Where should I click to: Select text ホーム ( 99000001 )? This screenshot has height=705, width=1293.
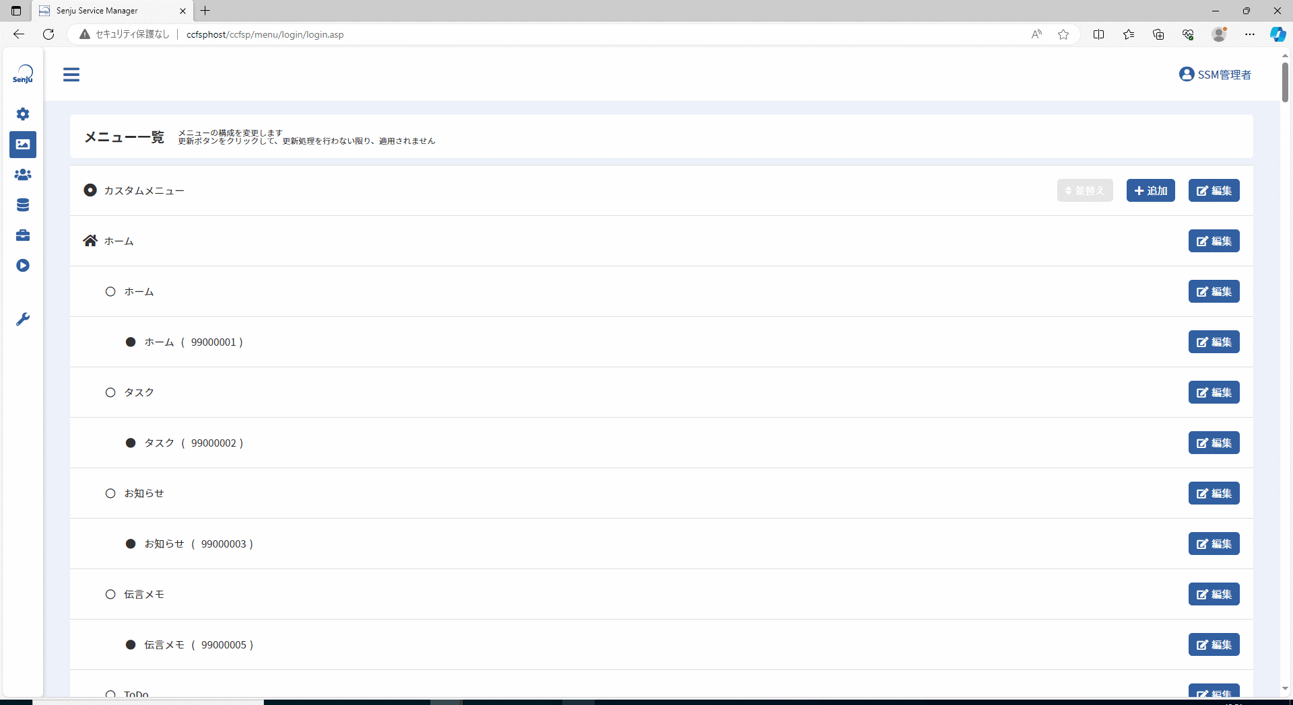[194, 342]
